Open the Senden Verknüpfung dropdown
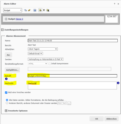Screen dimensions: 121x124 (45, 59)
